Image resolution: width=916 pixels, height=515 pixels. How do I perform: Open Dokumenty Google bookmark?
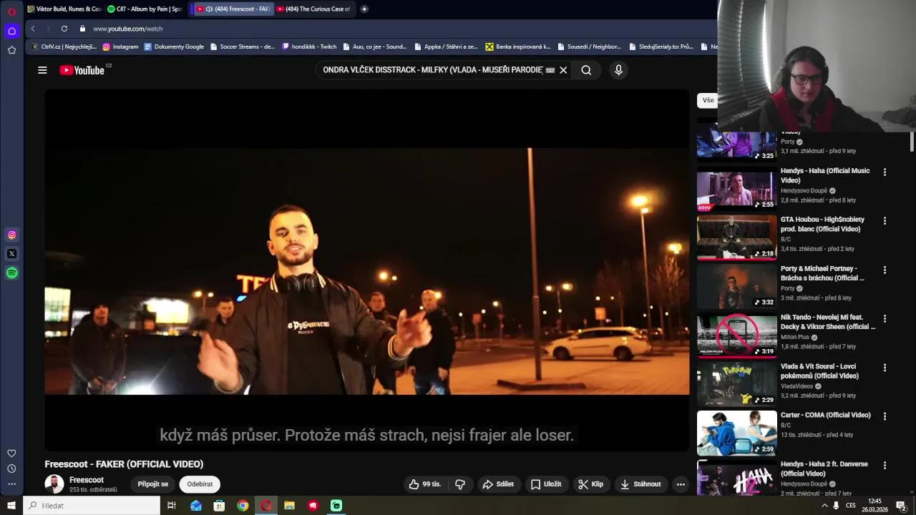174,46
